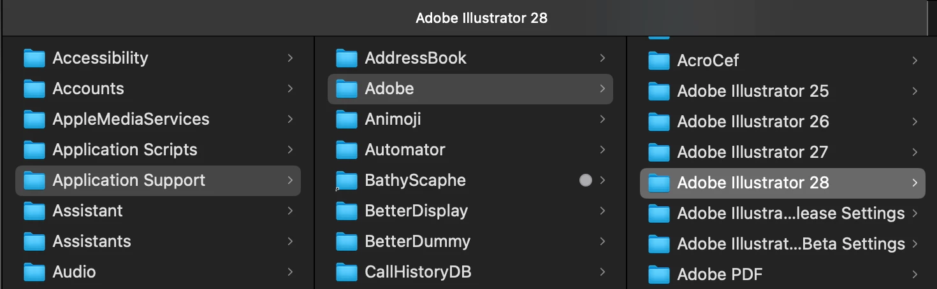This screenshot has height=289, width=937.
Task: Expand the Accessibility folder chevron
Action: coord(290,58)
